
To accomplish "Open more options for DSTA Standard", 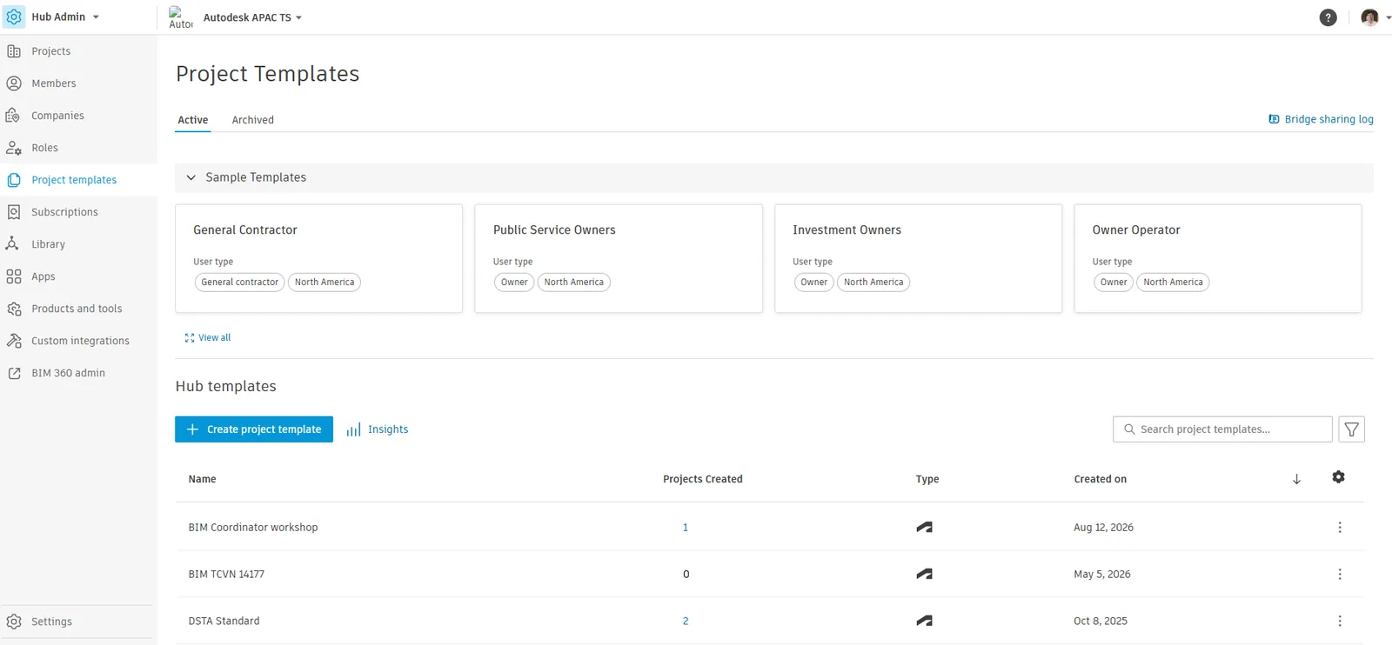I will 1340,622.
